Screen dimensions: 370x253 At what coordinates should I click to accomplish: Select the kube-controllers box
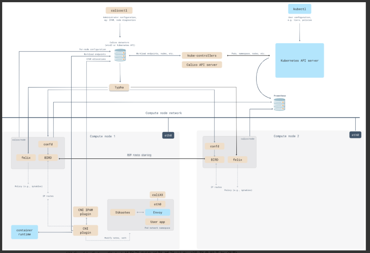point(202,56)
